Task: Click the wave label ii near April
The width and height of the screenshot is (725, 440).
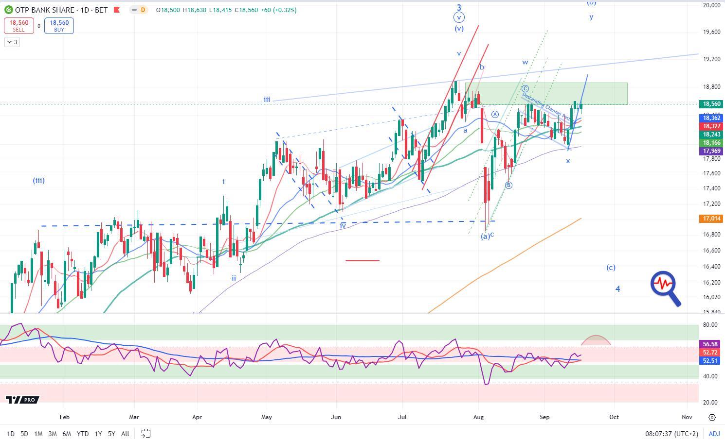Action: (x=234, y=278)
